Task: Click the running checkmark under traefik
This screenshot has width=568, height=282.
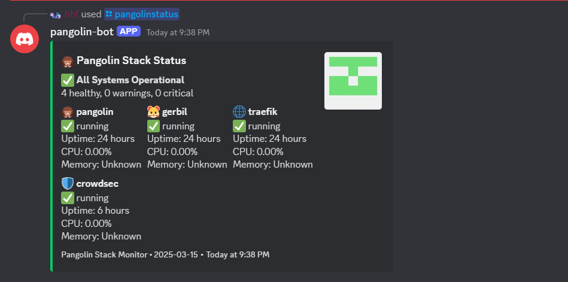Action: coord(239,126)
